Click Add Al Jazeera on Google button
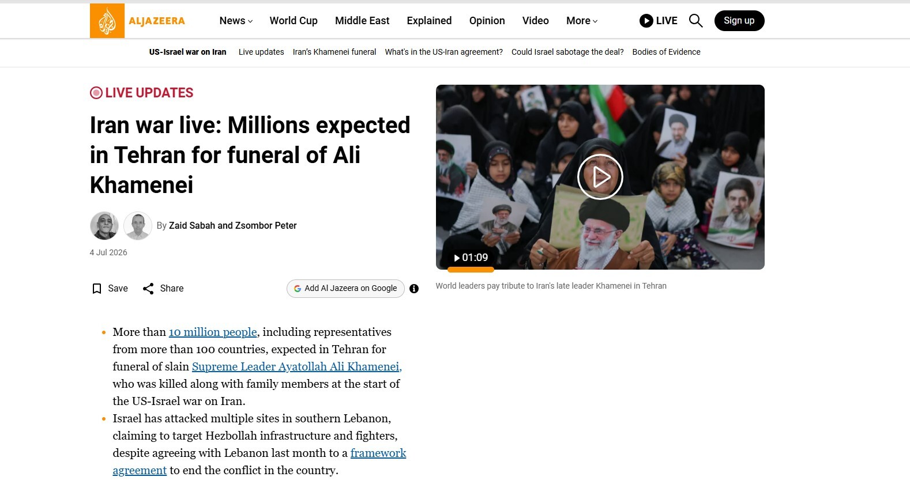 tap(345, 289)
